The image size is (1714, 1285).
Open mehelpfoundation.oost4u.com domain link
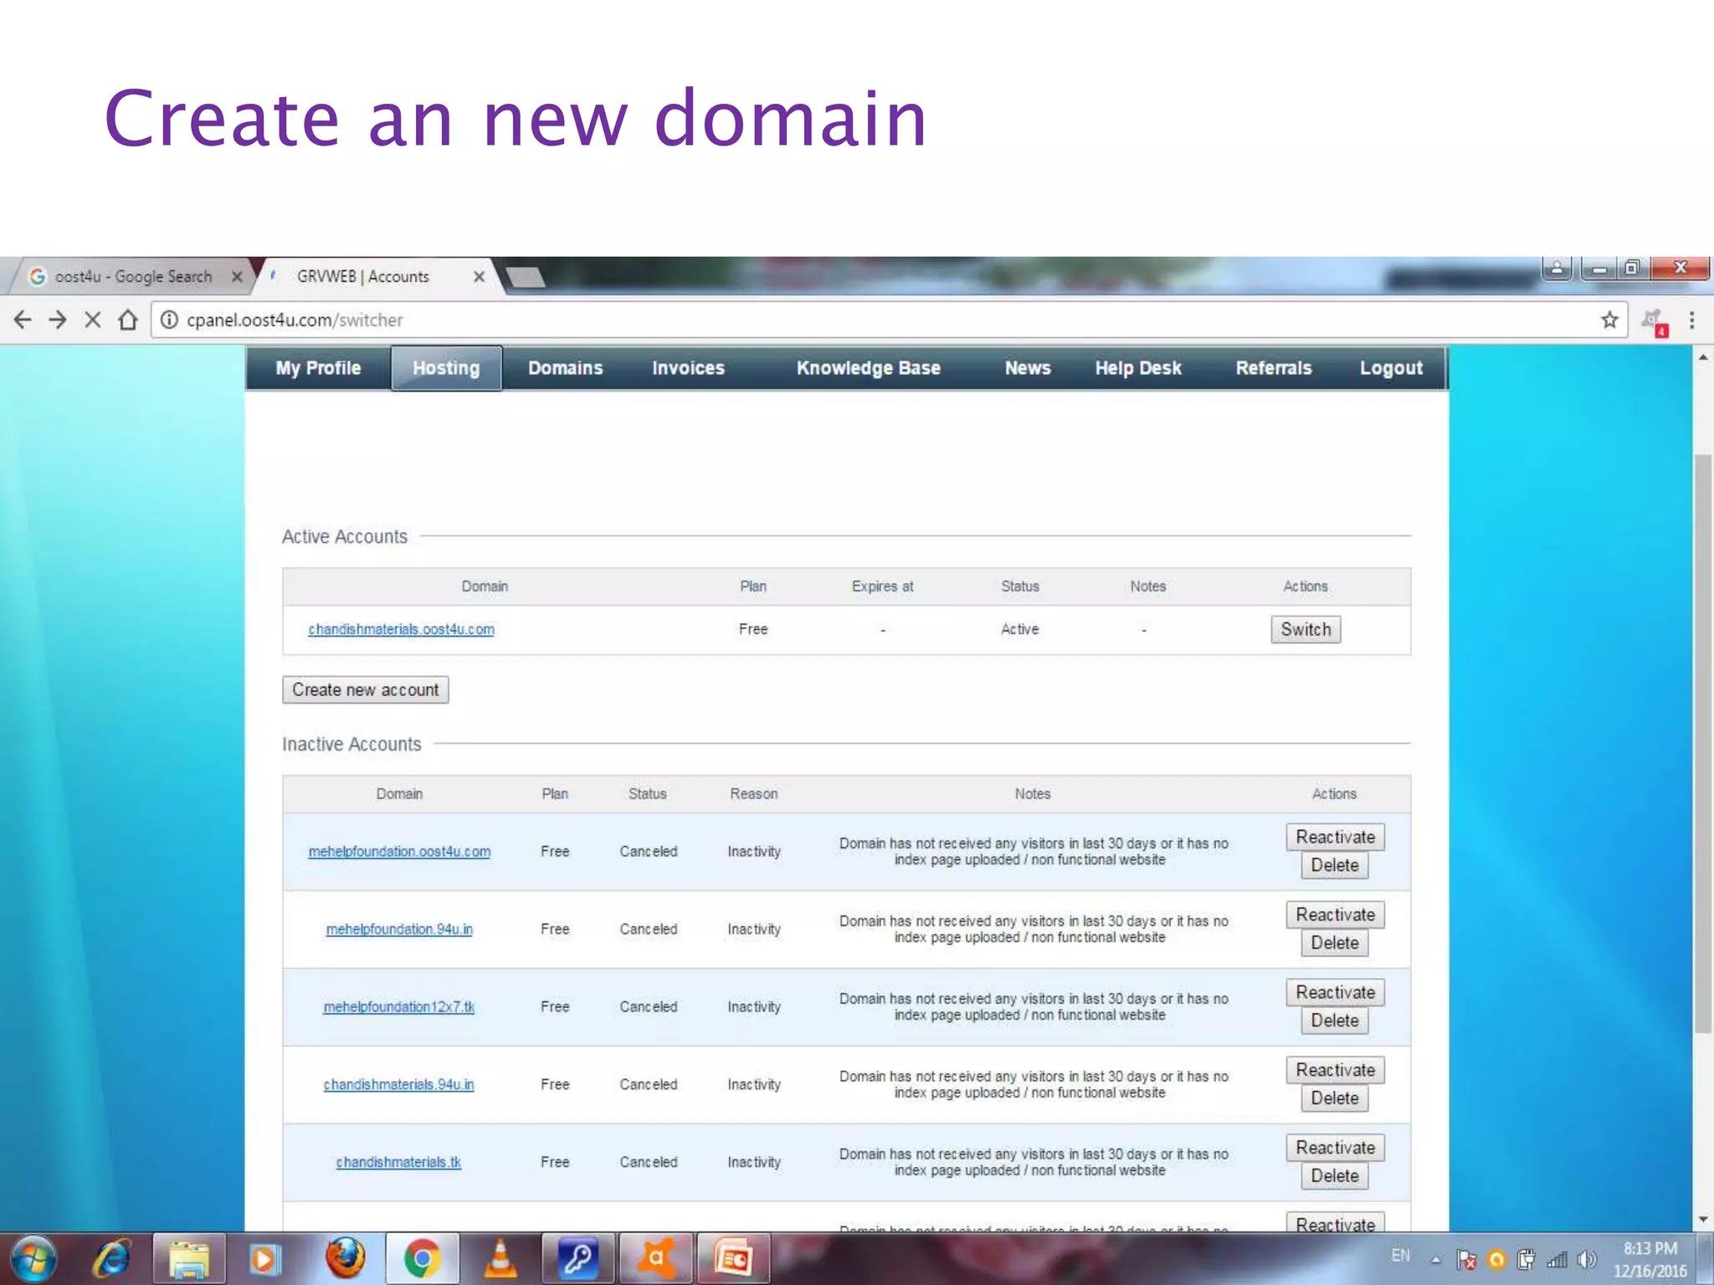[399, 852]
